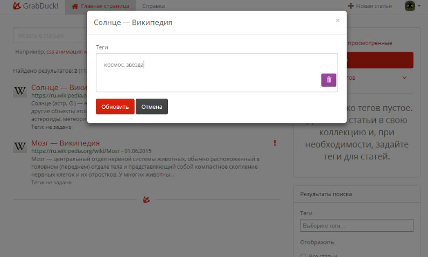Click the 'Результаты поиска' panel header
This screenshot has width=428, height=257.
[357, 194]
